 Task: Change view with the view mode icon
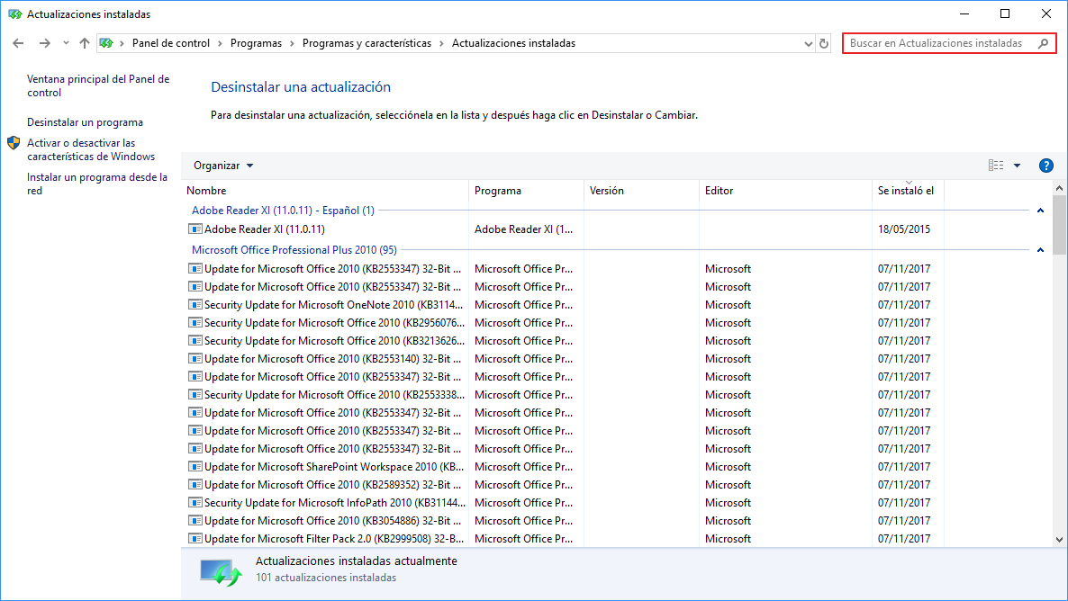(x=996, y=166)
